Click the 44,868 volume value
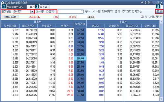Screen dimensions: 164x102 (91, 17)
